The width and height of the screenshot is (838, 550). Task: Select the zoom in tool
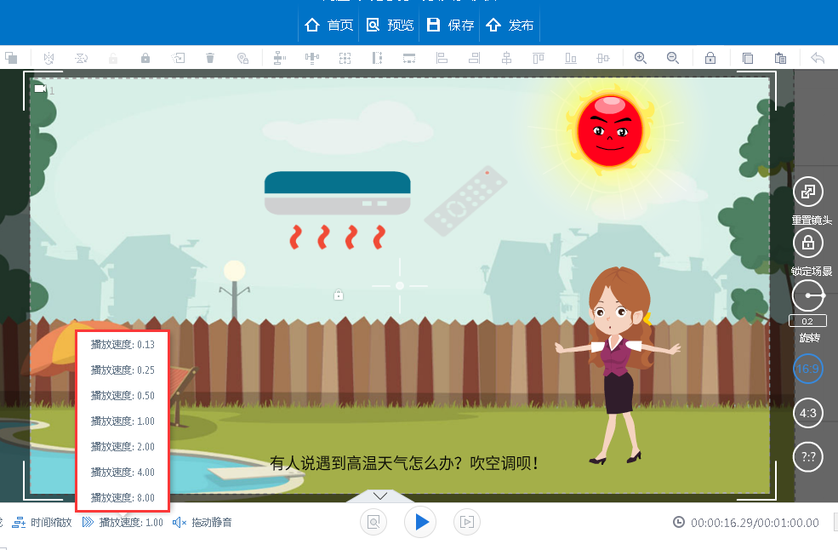coord(640,58)
